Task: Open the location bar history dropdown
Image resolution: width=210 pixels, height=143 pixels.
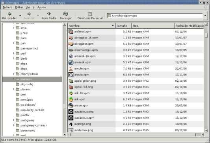Action: coord(205,15)
